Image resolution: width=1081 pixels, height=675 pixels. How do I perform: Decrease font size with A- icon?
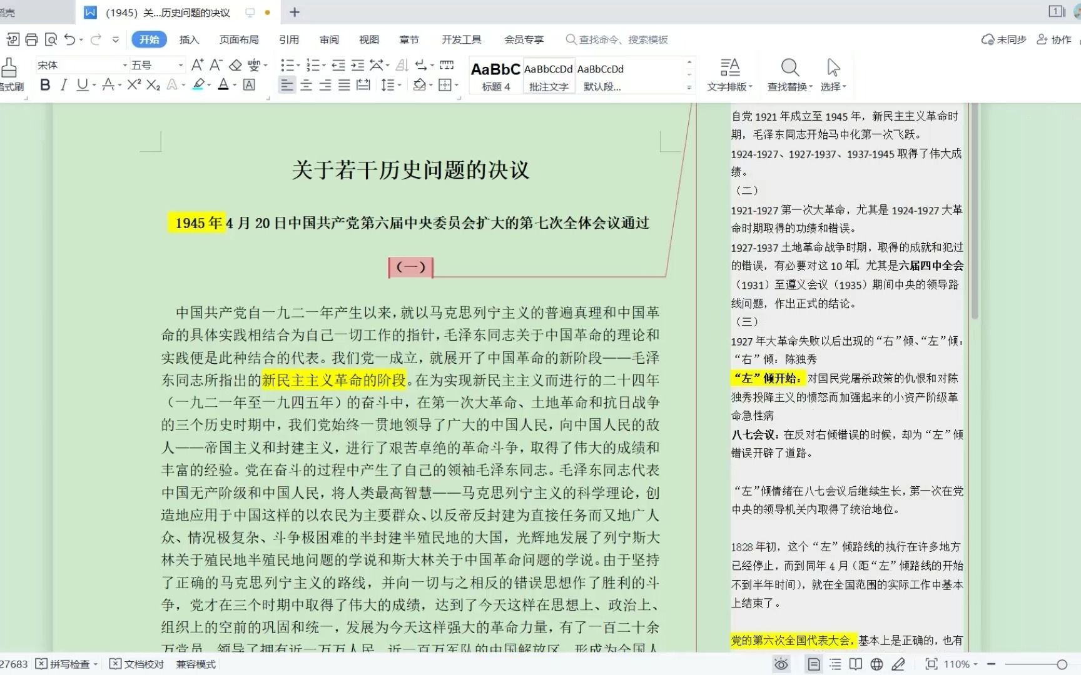pos(216,65)
